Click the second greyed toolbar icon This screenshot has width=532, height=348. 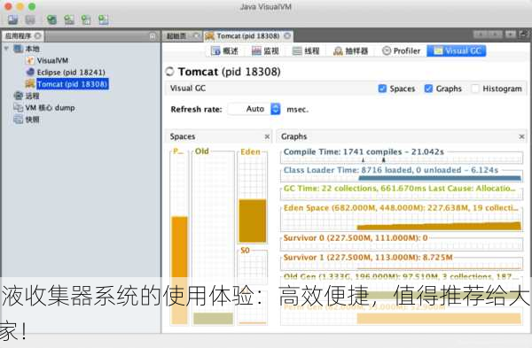click(30, 19)
